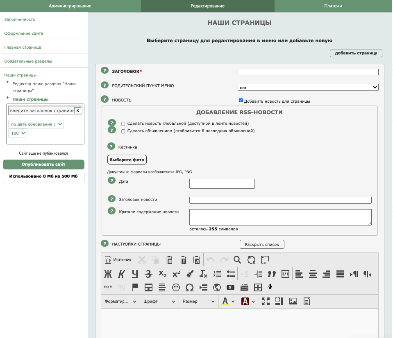This screenshot has height=338, width=393.
Task: Click the microphone icon in the toolbar
Action: click(x=270, y=286)
